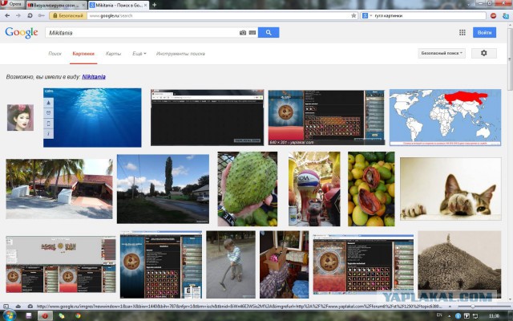Open the peeking cat thumbnail

click(x=450, y=189)
